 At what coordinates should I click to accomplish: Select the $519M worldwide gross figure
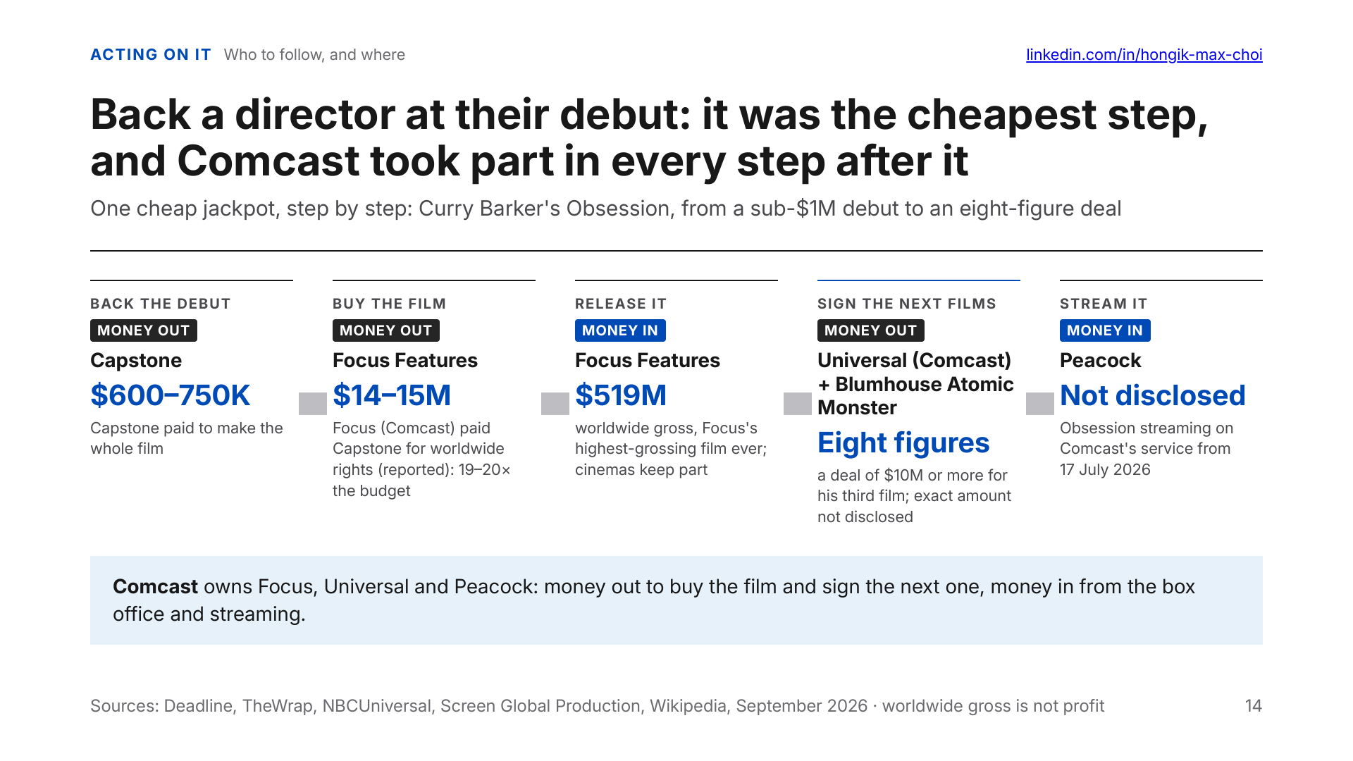point(621,395)
